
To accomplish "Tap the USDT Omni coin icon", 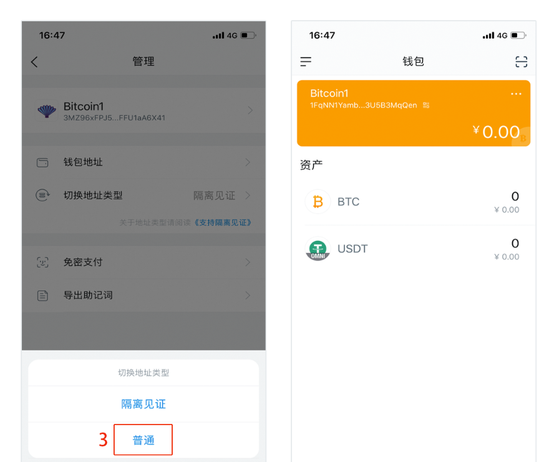I will (x=318, y=249).
